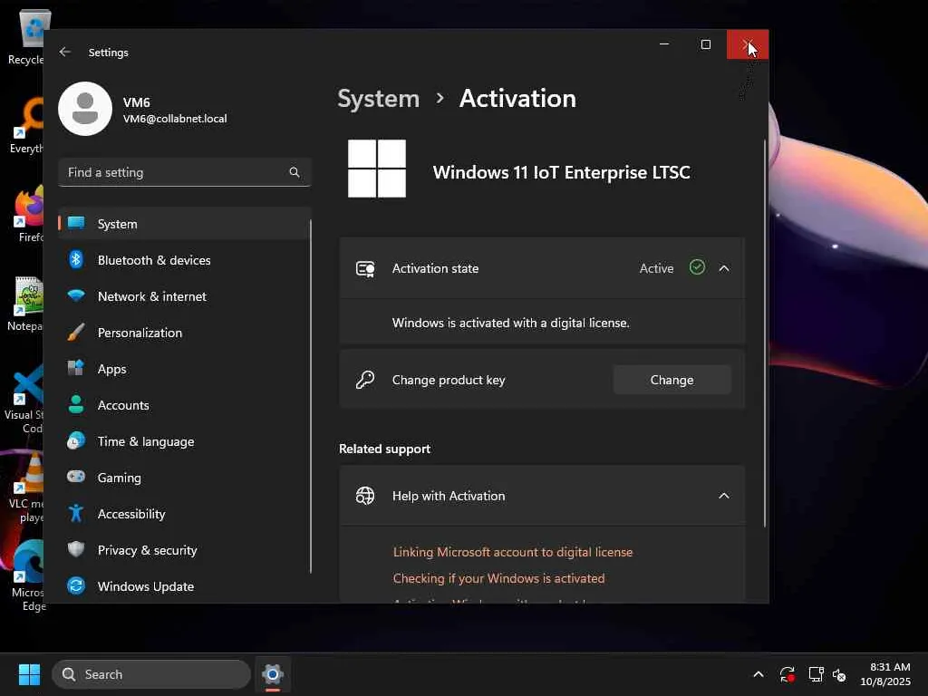This screenshot has width=928, height=696.
Task: Open Recycle Bin desktop icon
Action: pos(27,38)
